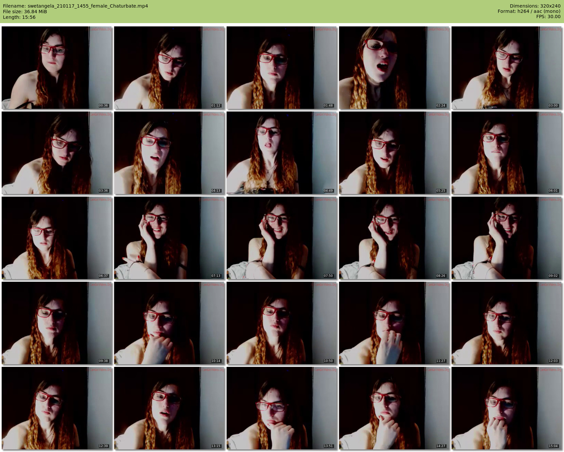Click the Length 15:56 text
The image size is (564, 452).
click(x=19, y=17)
